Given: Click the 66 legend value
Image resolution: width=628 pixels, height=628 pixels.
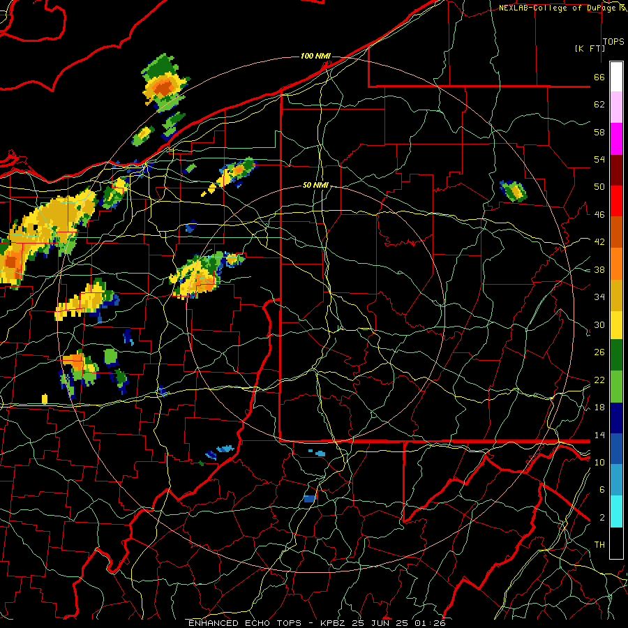Looking at the screenshot, I should coord(599,77).
